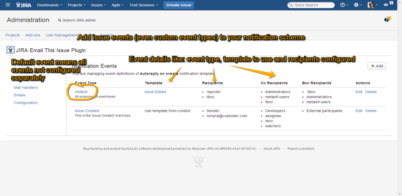Open the feedback speech bubble icon
The height and width of the screenshot is (196, 402).
coord(387,20)
